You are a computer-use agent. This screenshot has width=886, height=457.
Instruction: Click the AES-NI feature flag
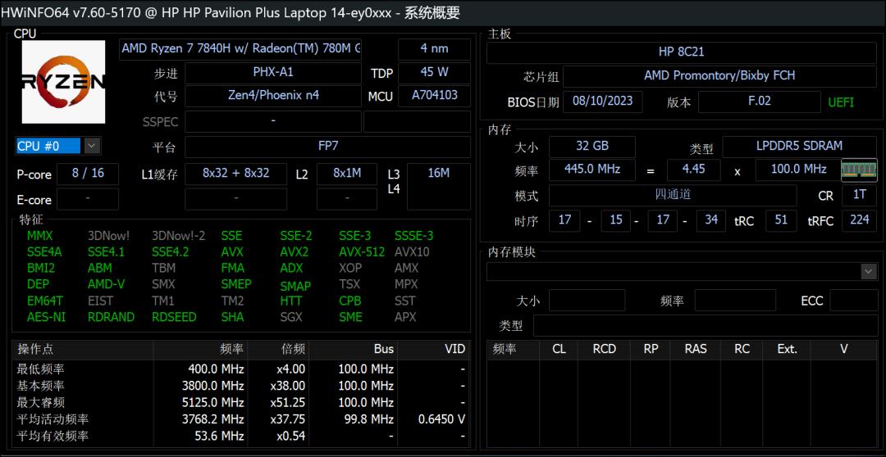click(46, 317)
